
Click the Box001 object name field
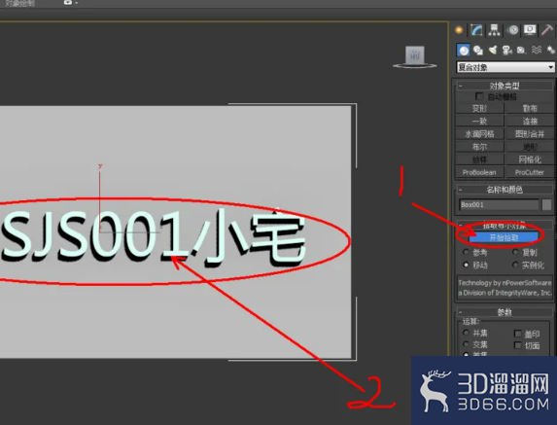tap(499, 204)
